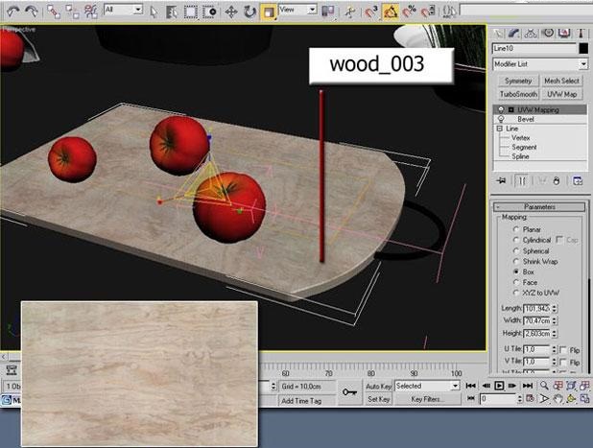Collapse the Line tree in modifier stack
This screenshot has height=448, width=593.
(x=500, y=129)
